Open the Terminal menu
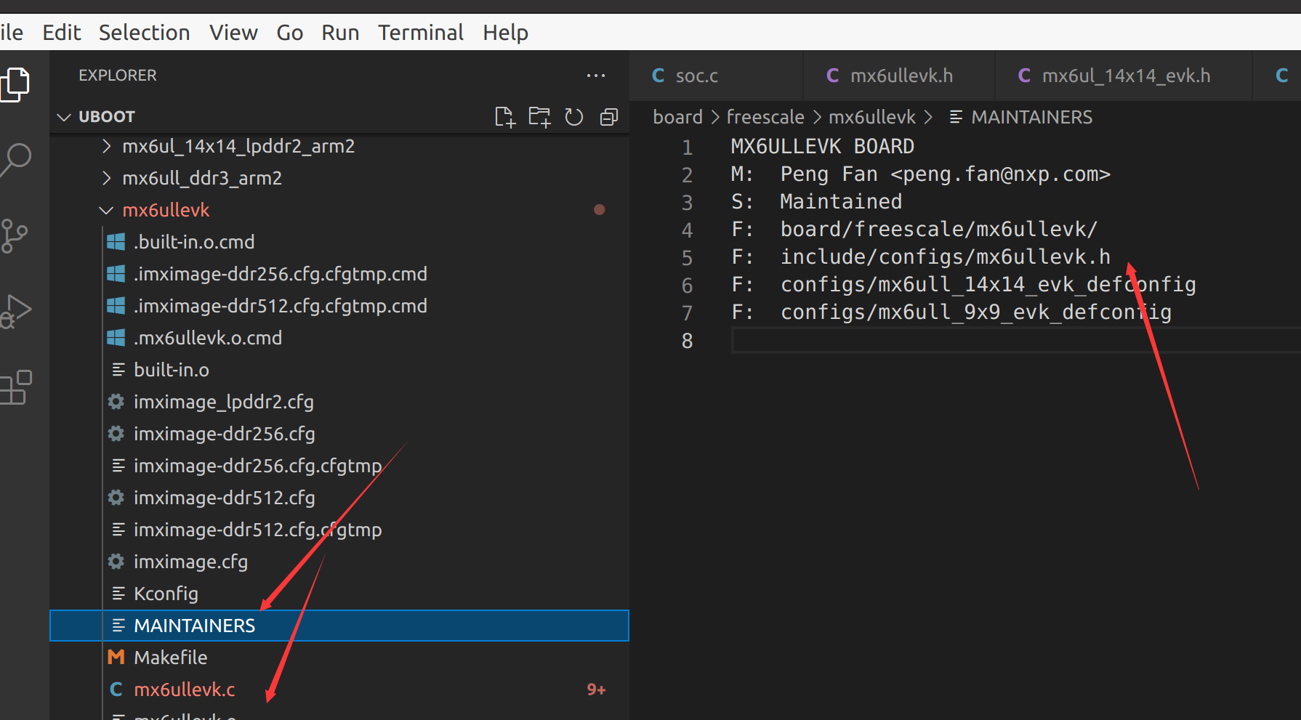1301x720 pixels. pos(420,32)
